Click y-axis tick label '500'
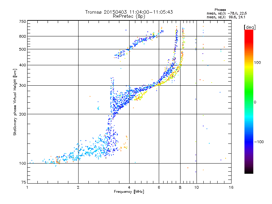The image size is (272, 204). [22, 49]
